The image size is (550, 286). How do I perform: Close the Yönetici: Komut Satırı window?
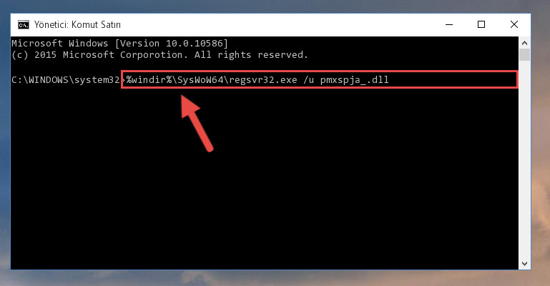click(514, 24)
